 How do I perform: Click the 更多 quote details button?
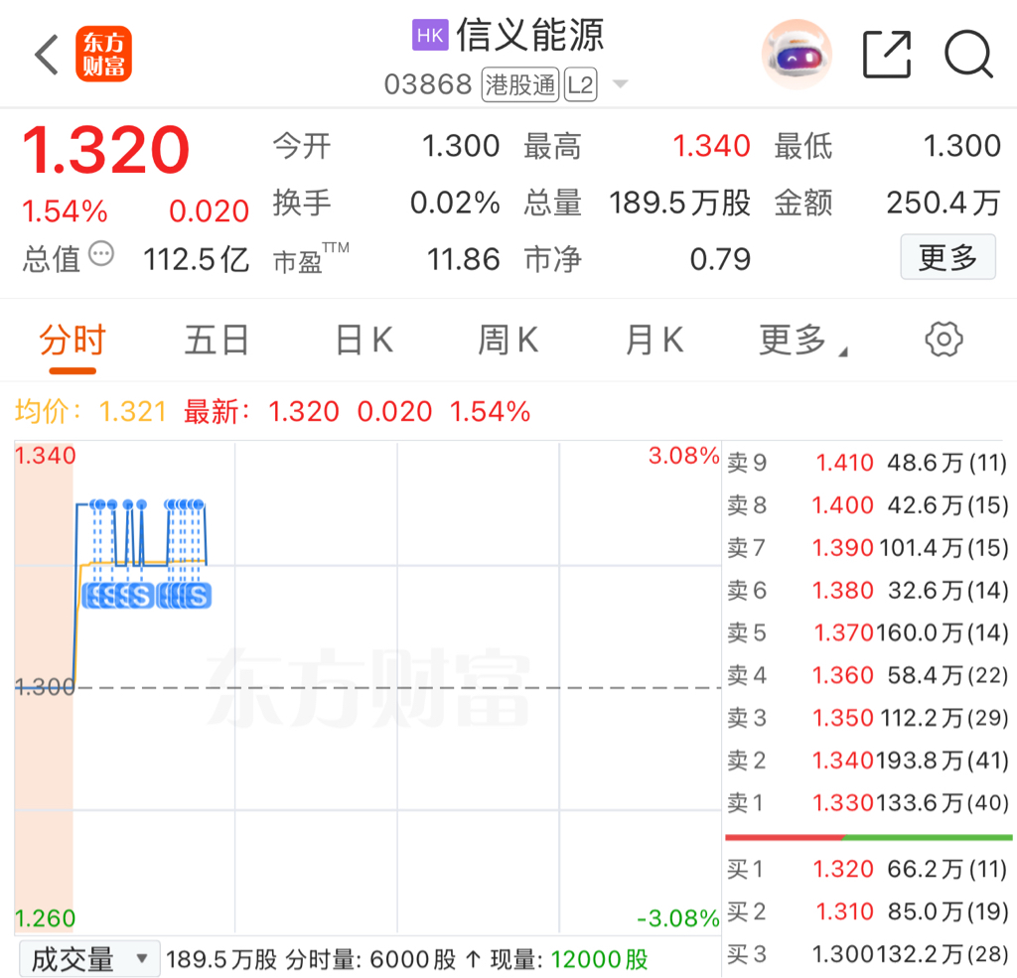947,257
